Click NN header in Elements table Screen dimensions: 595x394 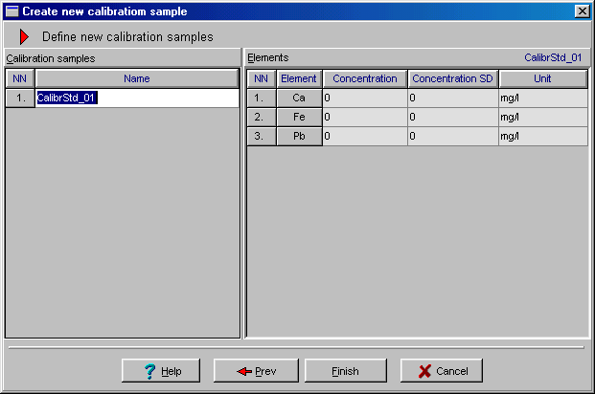[x=261, y=78]
